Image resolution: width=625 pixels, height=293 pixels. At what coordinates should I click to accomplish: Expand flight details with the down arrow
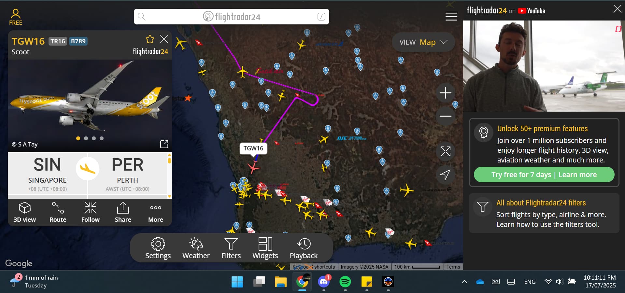[x=169, y=196]
